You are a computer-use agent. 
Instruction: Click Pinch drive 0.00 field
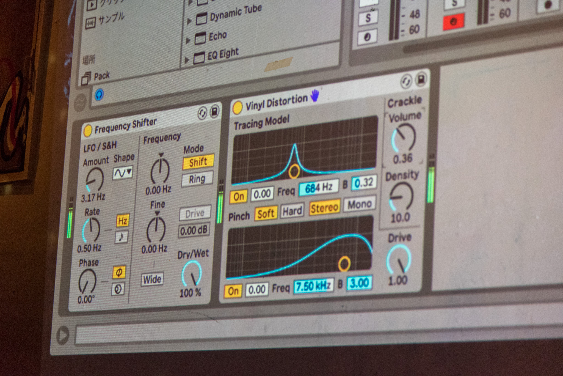257,289
